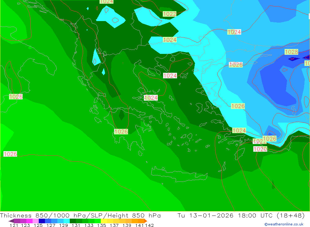The height and width of the screenshot is (227, 310).
Task: Click legend value 121
Action: point(14,225)
